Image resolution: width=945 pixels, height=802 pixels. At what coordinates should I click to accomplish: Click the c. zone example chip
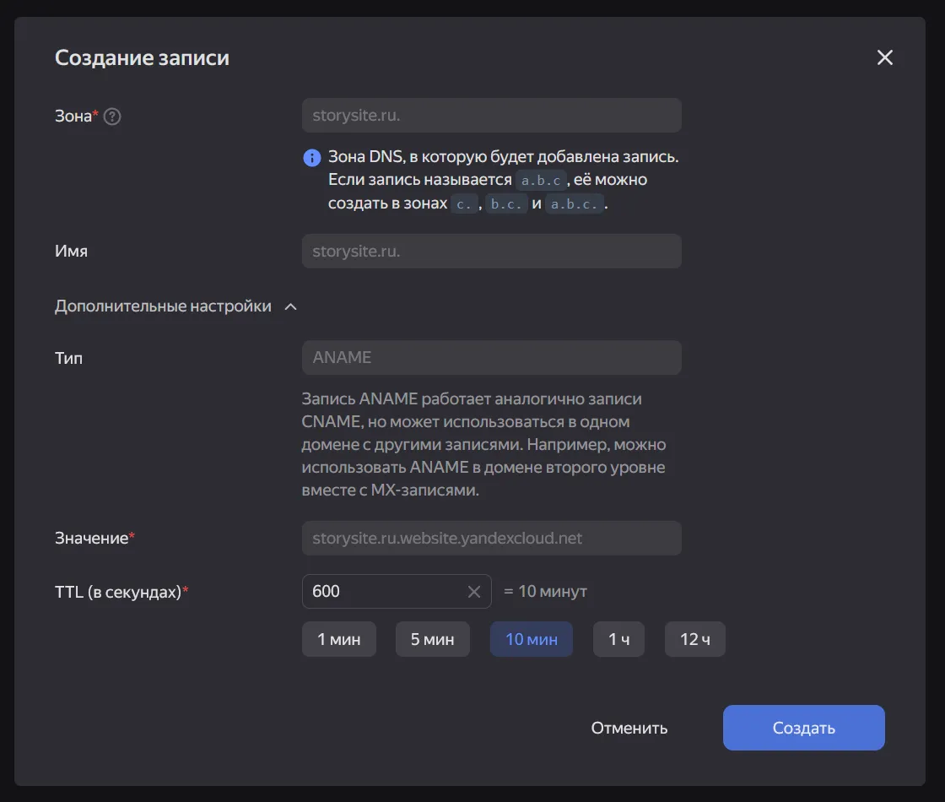464,204
